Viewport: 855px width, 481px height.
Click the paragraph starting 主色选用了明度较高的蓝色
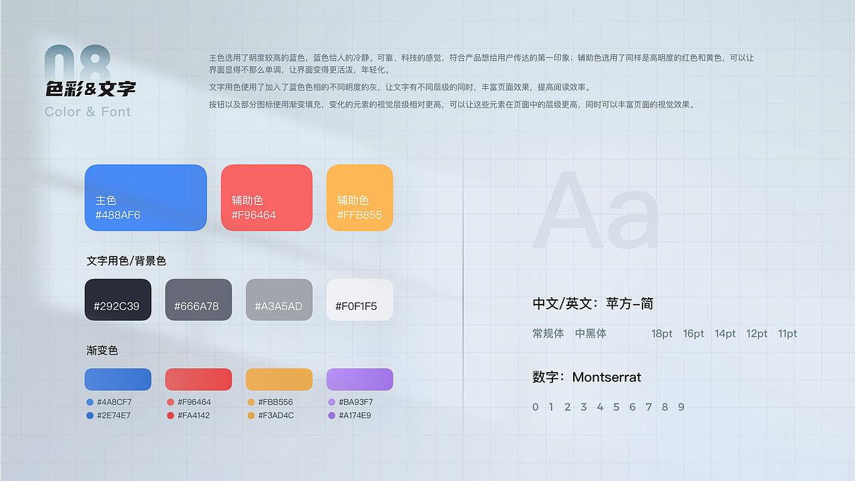coord(482,63)
